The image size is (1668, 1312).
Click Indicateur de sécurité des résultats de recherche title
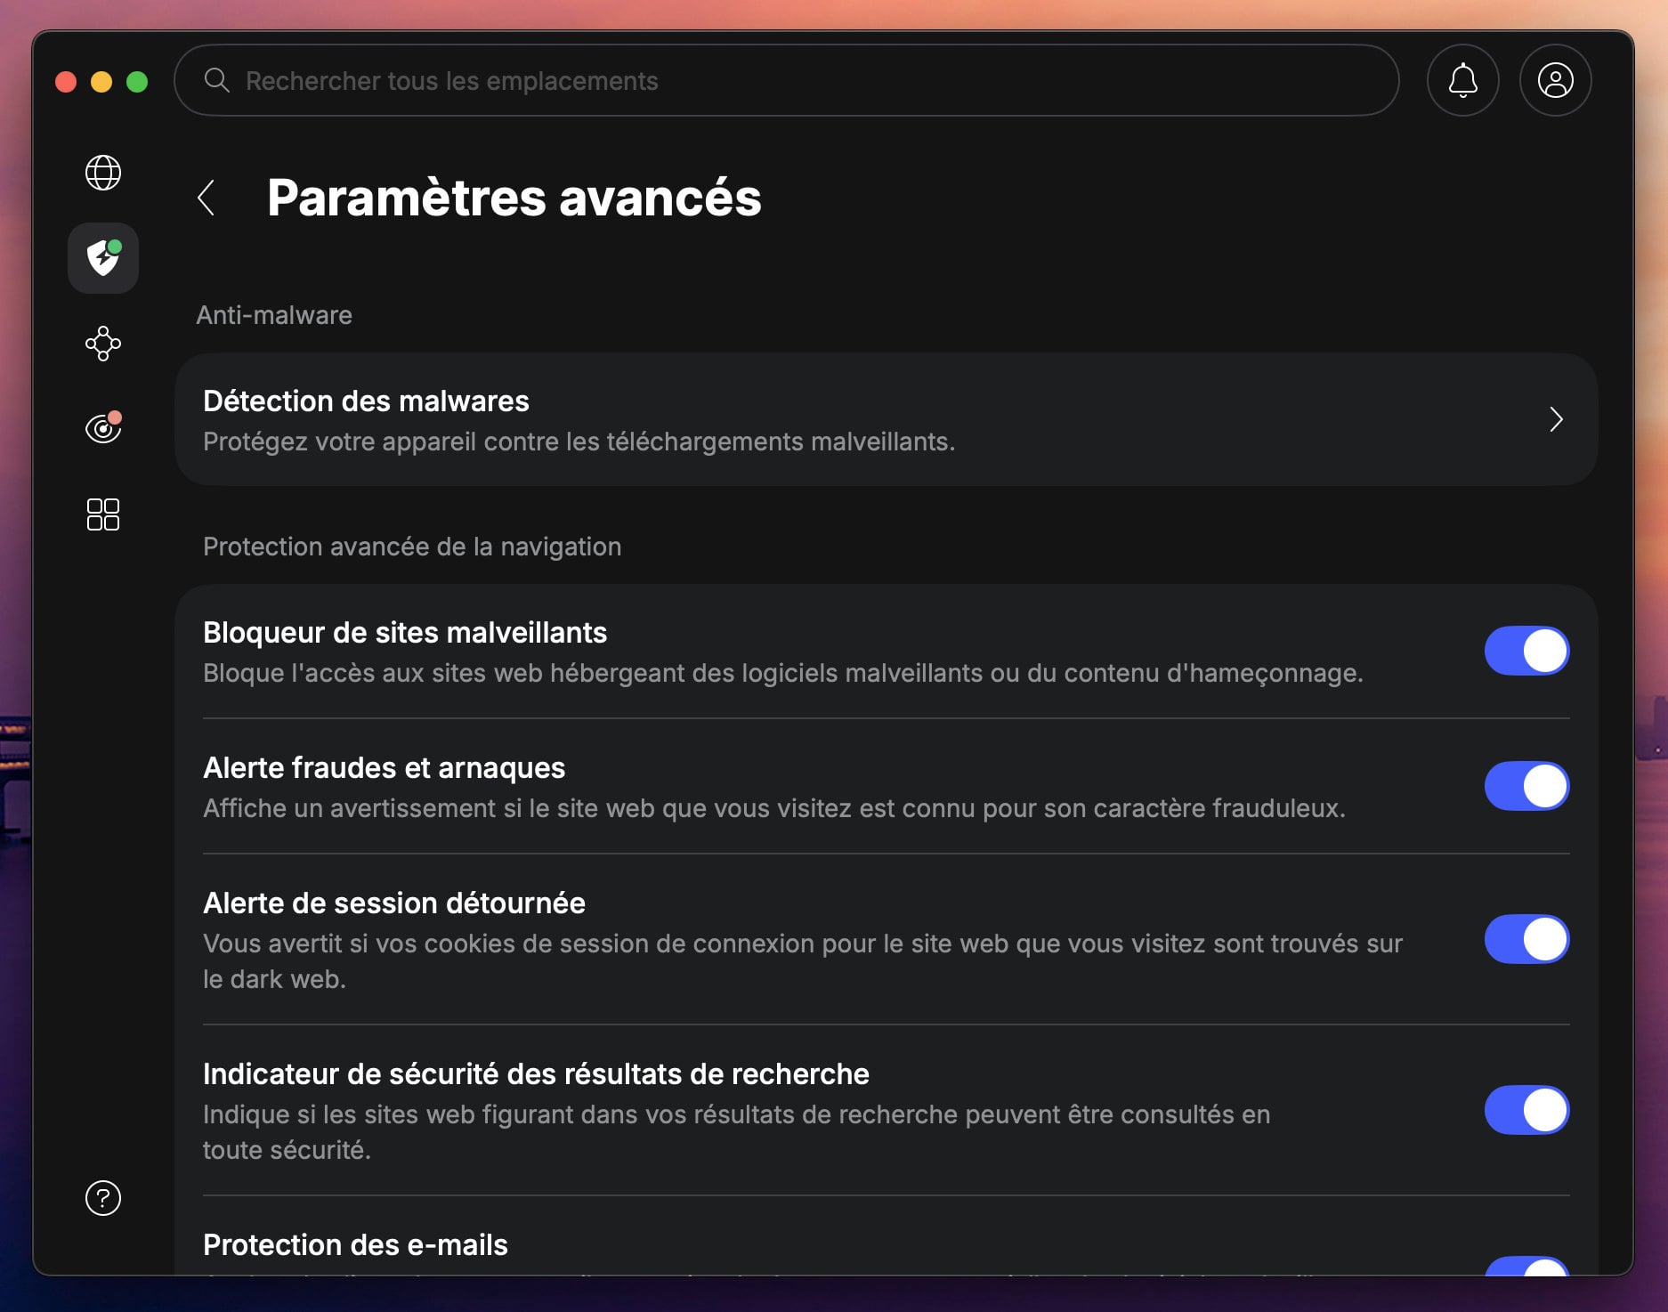click(x=536, y=1074)
